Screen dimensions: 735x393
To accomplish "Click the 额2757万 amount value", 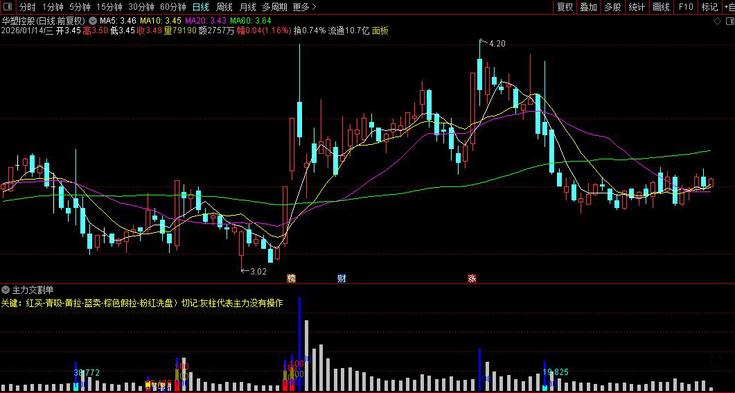I will point(215,31).
